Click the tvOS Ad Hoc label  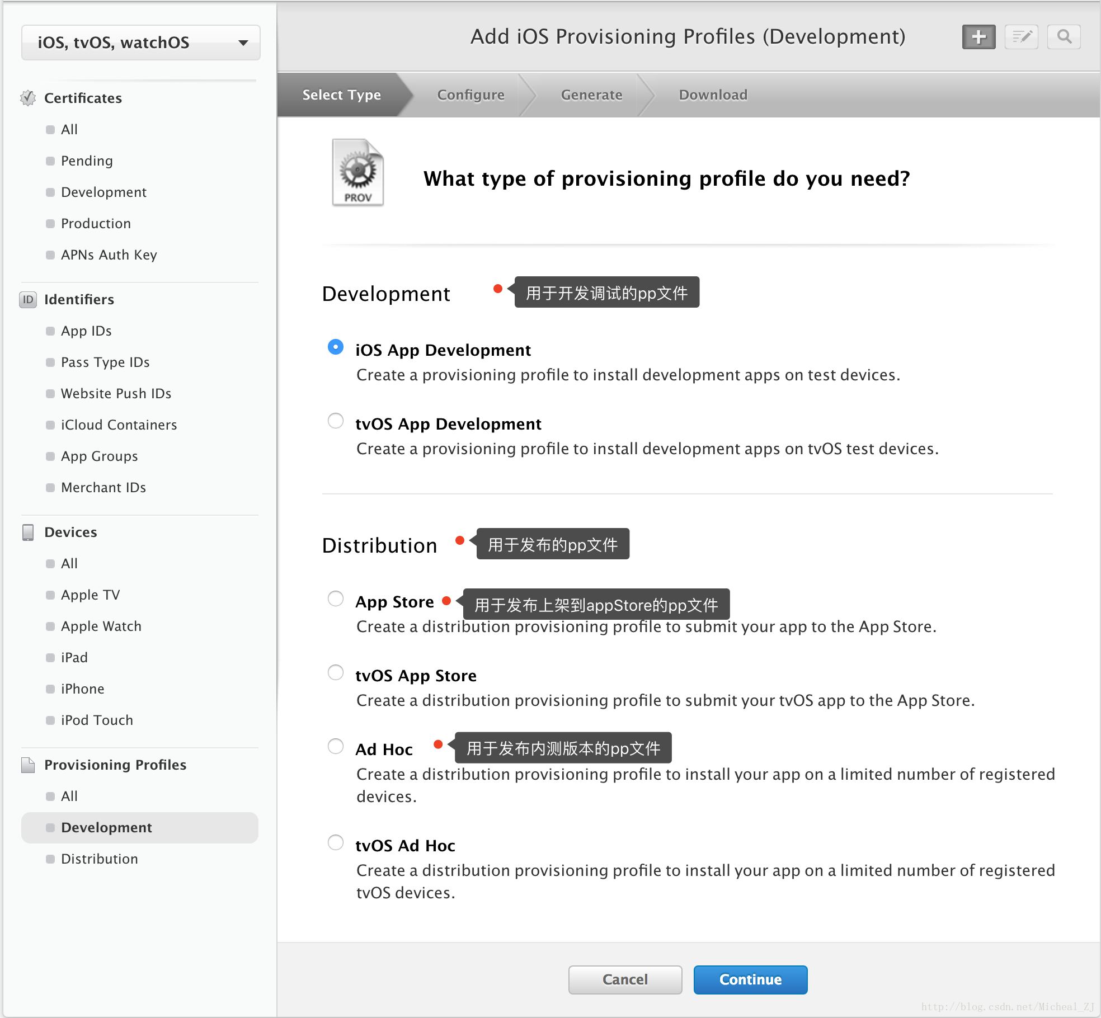click(x=405, y=846)
